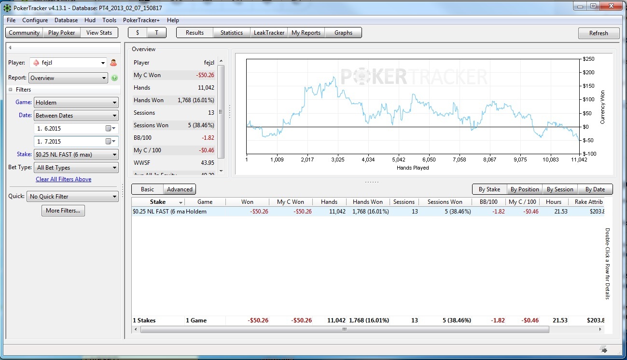Click the BB/100 column header
Viewport: 627px width, 360px height.
point(488,202)
